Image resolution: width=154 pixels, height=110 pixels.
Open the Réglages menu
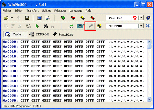60,11
